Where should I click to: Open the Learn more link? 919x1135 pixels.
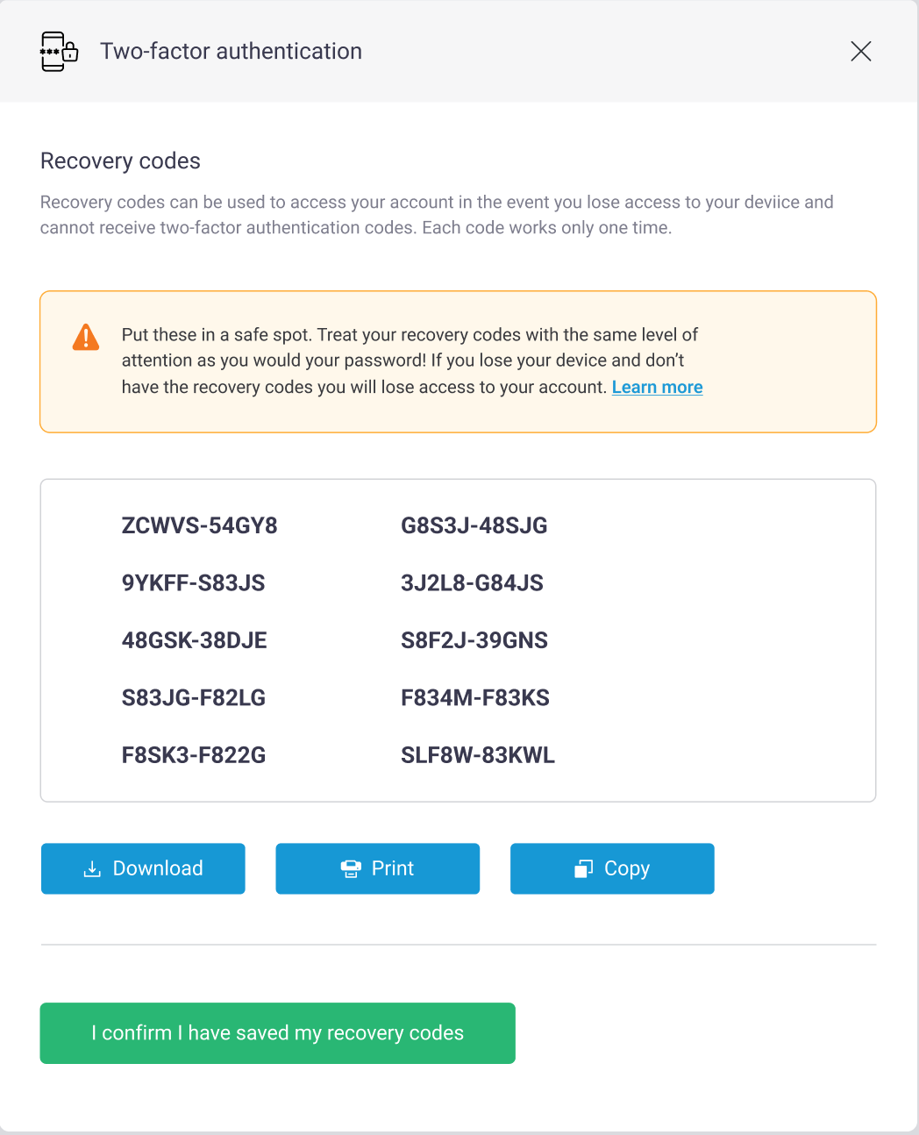click(657, 388)
